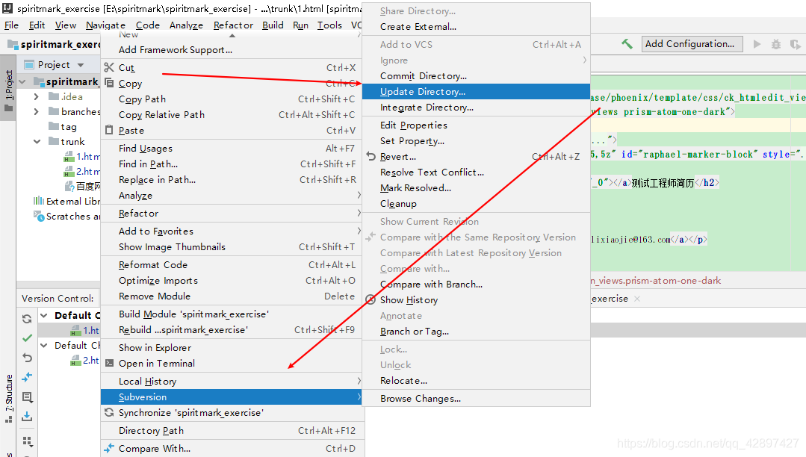Click the Project view dropdown arrow

81,65
